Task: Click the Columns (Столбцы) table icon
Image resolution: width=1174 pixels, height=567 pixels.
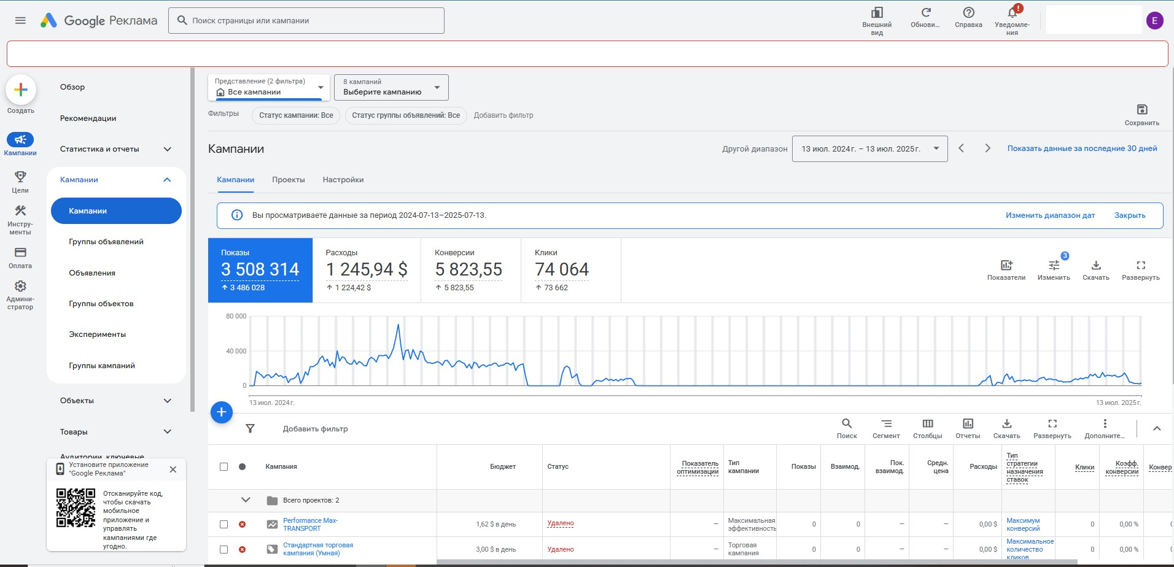Action: (x=927, y=424)
